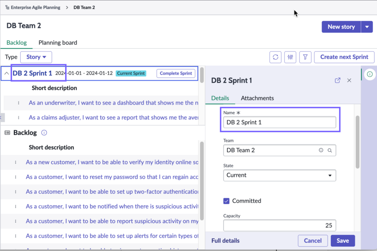Open the reset my password story
The height and width of the screenshot is (251, 377).
pyautogui.click(x=112, y=177)
